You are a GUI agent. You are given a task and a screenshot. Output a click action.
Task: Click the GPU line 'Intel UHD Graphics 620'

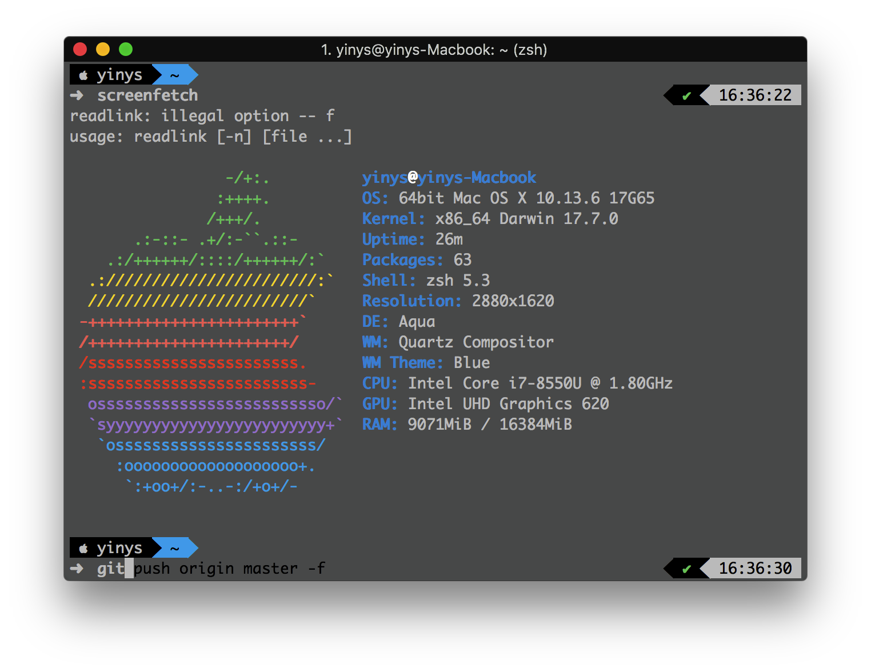pos(508,404)
